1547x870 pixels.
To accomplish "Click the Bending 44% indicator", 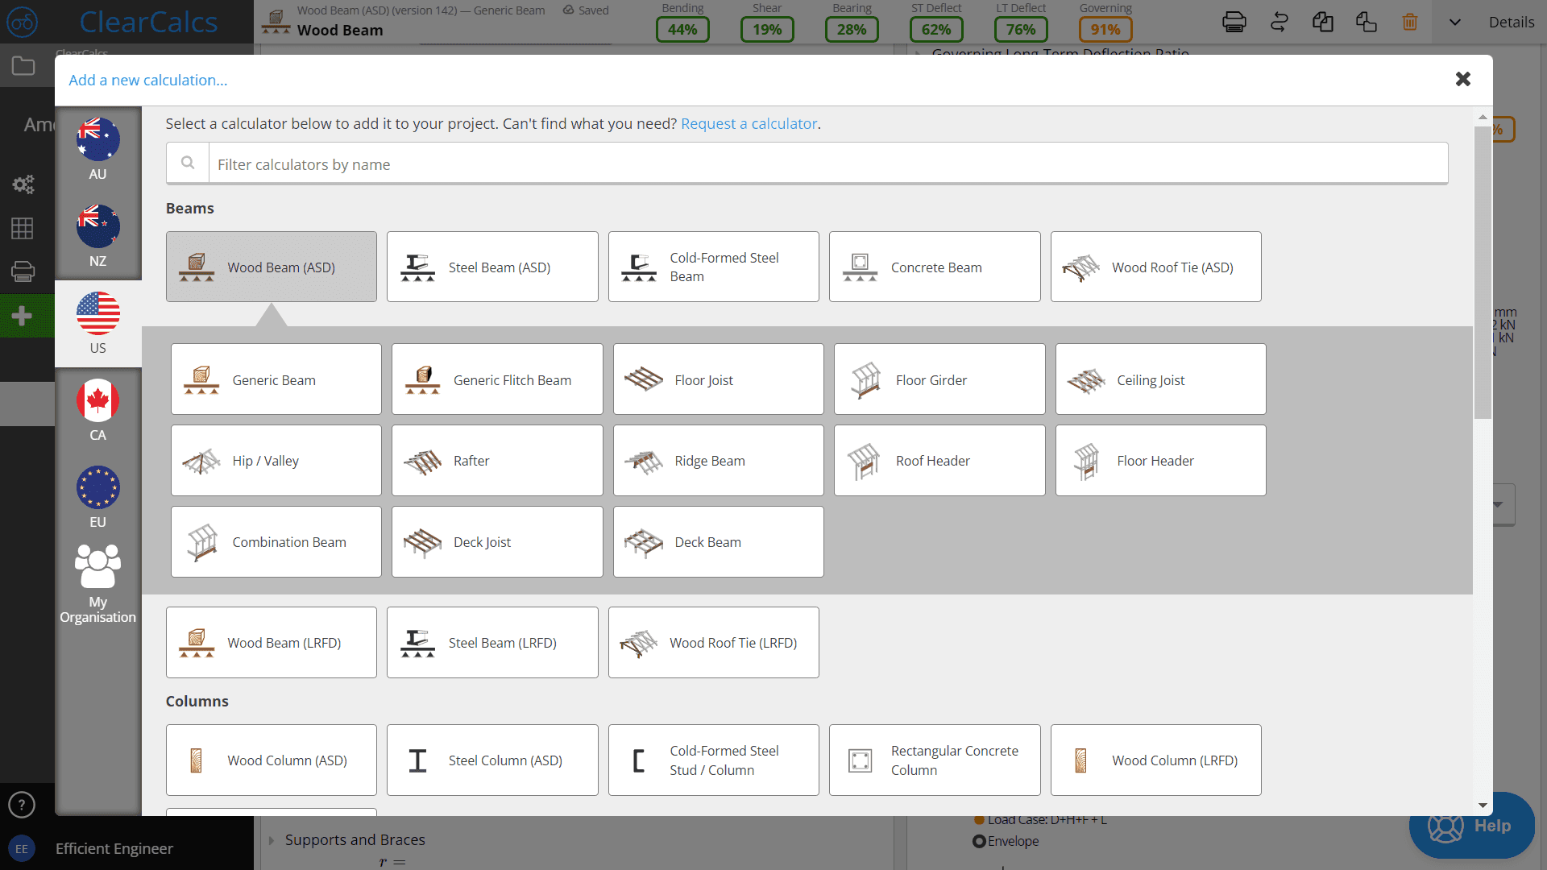I will (682, 30).
